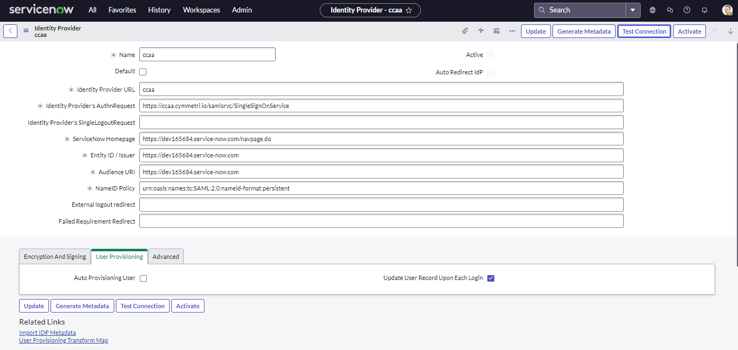
Task: Switch to the Encryption And Signing tab
Action: point(55,257)
